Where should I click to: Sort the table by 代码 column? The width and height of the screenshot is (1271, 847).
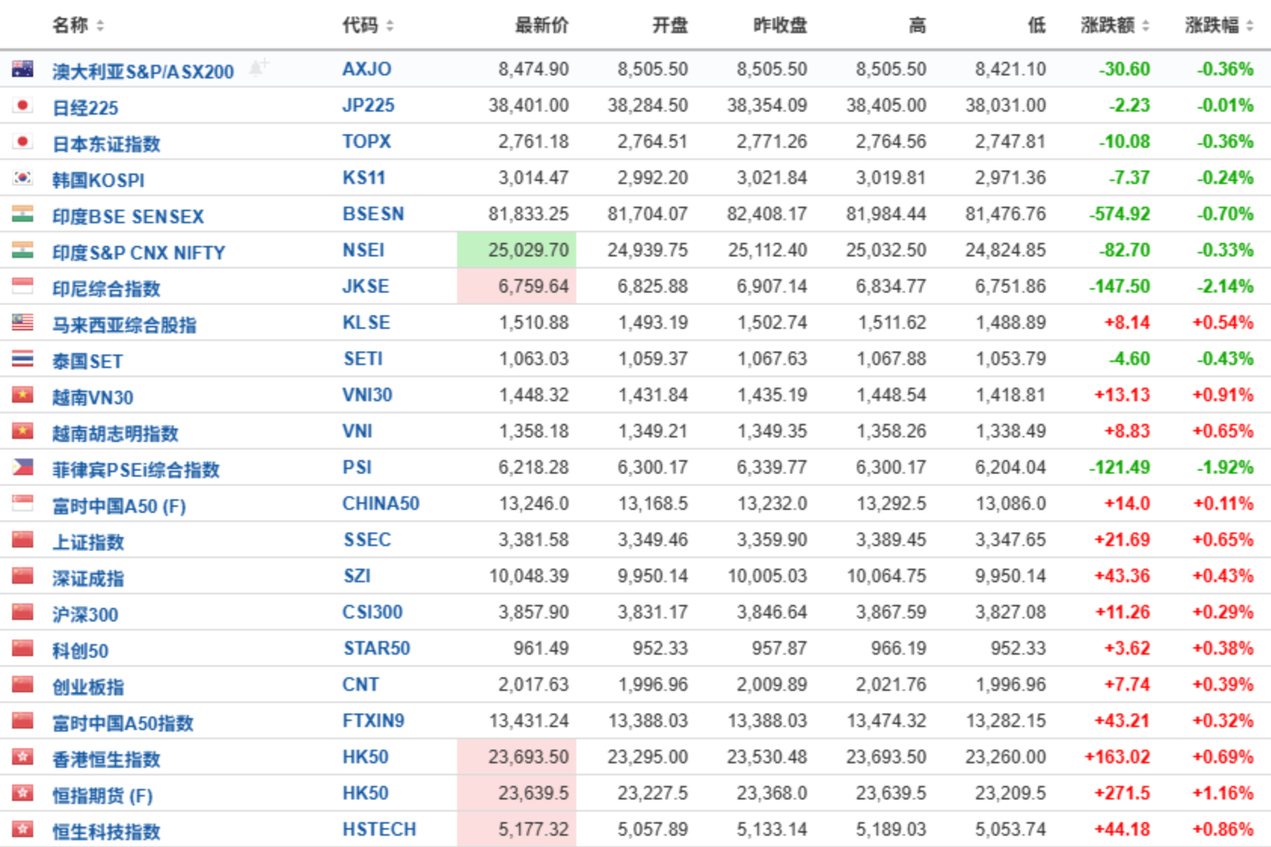(x=390, y=26)
